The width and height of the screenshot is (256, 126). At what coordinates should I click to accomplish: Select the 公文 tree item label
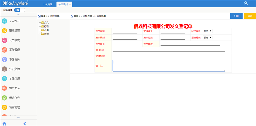46,22
